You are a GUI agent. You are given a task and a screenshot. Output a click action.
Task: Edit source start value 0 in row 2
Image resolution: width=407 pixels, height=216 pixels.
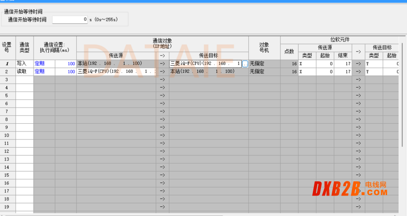click(325, 71)
